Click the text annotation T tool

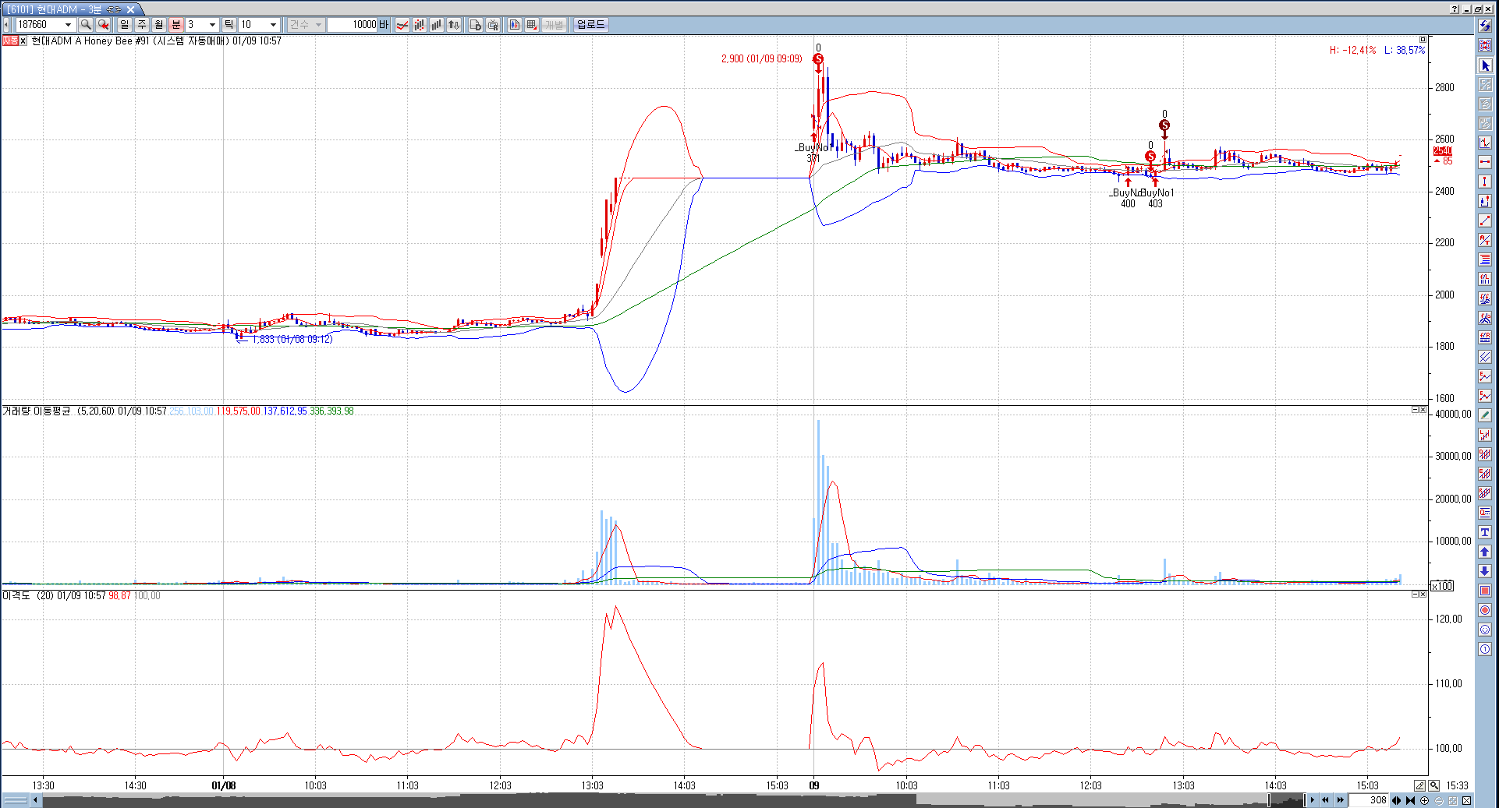click(x=1485, y=532)
